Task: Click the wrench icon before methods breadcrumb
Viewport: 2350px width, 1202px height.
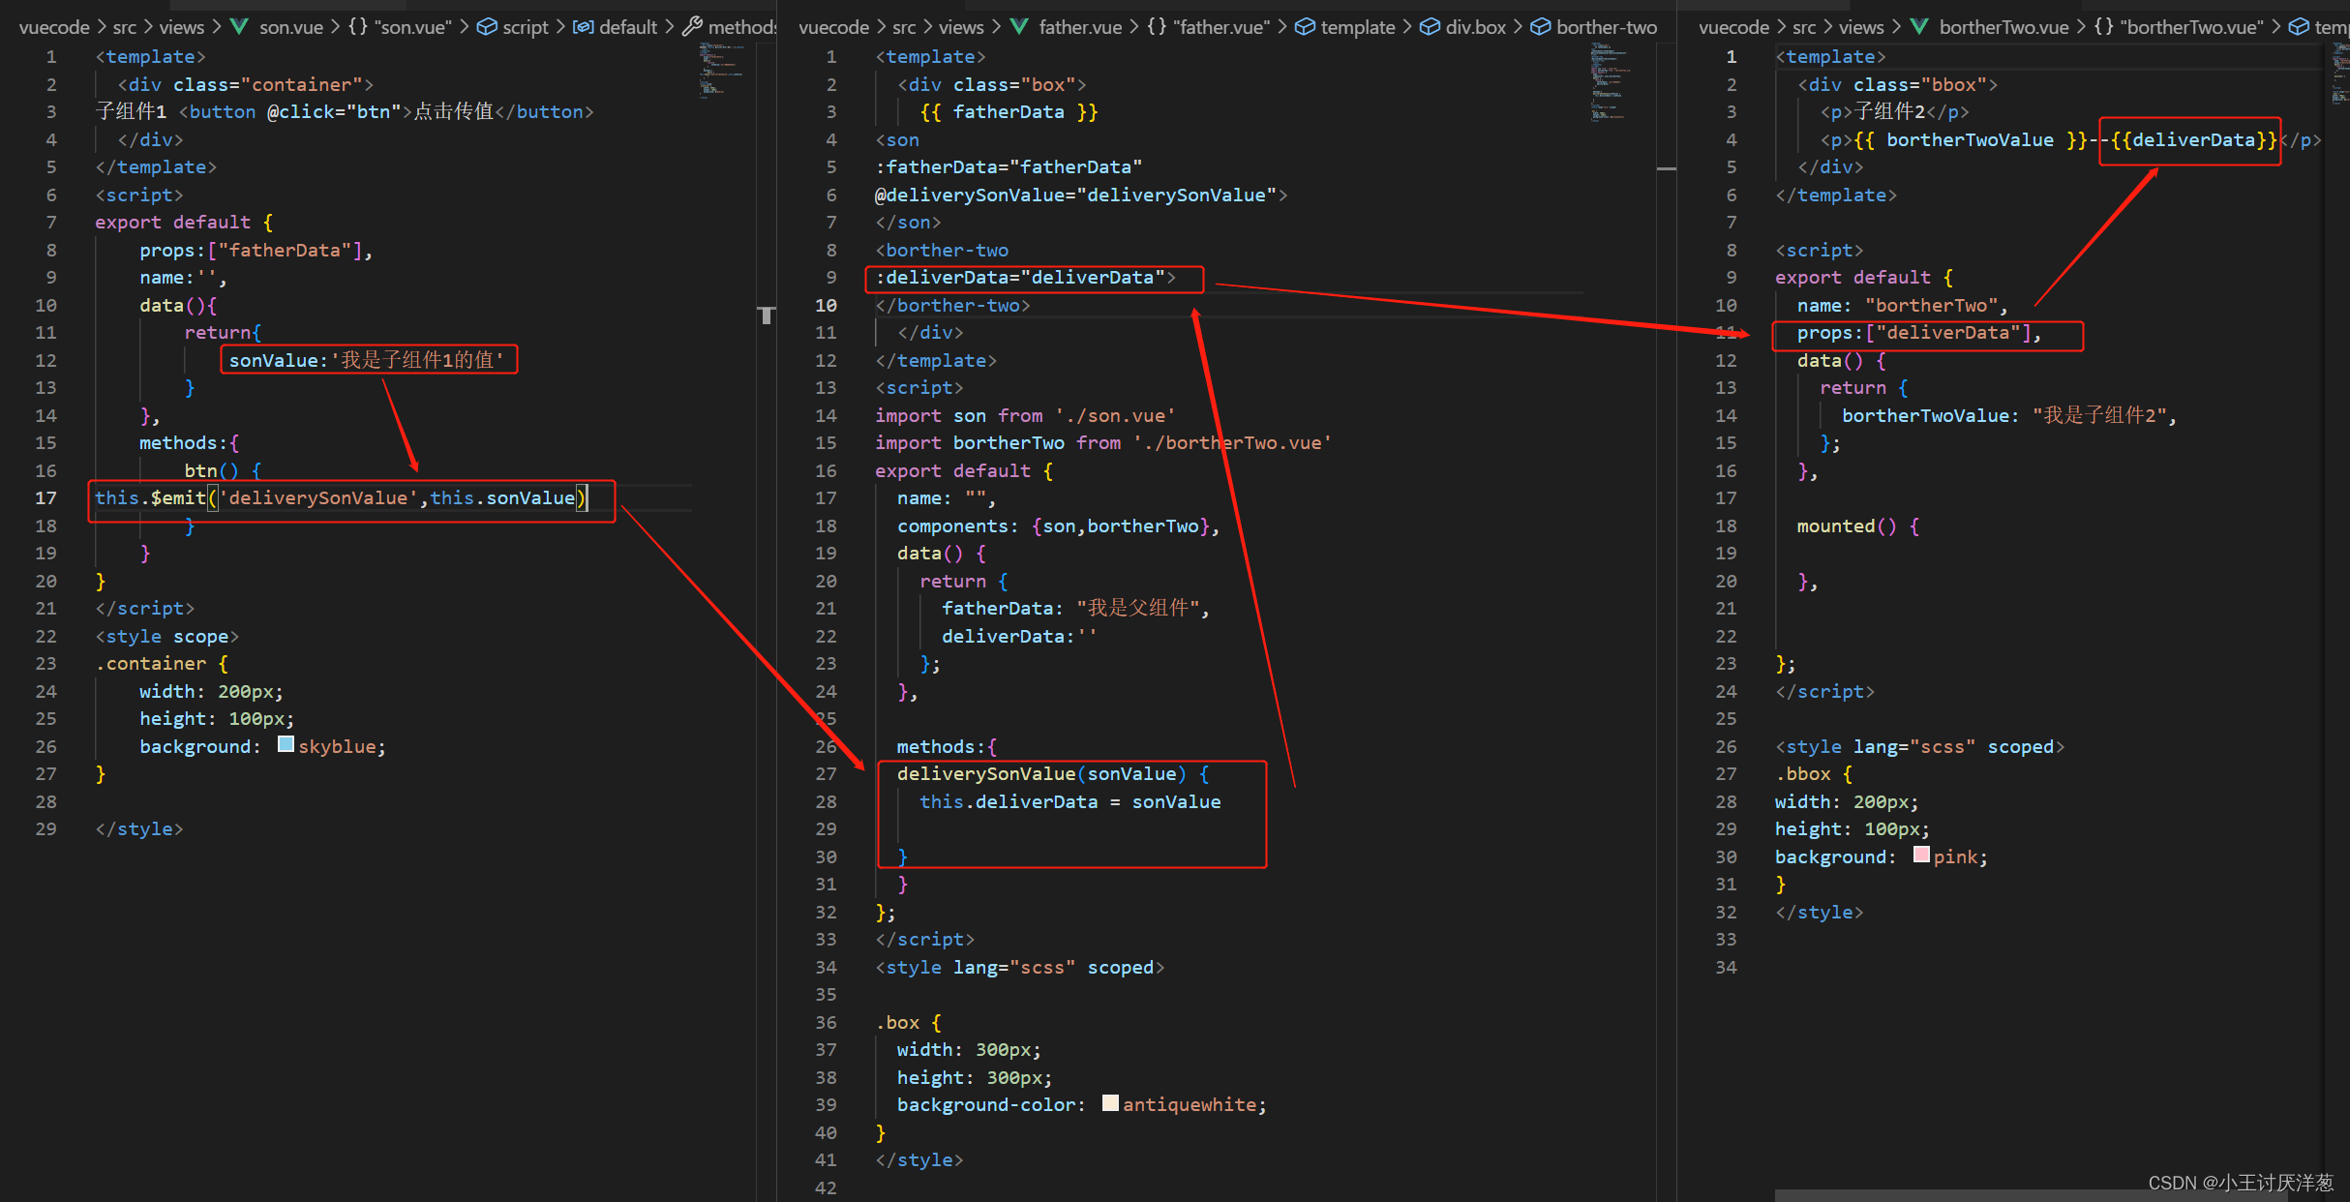Action: point(692,27)
